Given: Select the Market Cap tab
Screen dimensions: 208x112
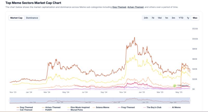Looking at the screenshot, I should pyautogui.click(x=16, y=18).
